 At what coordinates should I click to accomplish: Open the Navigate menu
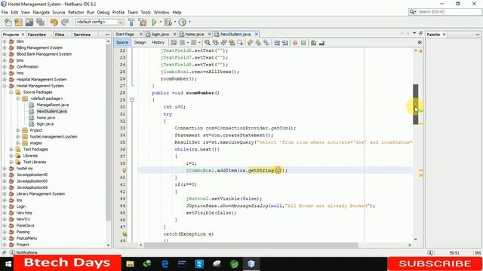(42, 12)
